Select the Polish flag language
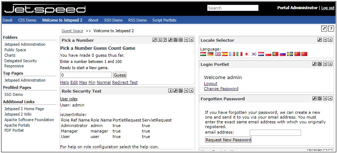The image size is (337, 153). [x=268, y=54]
